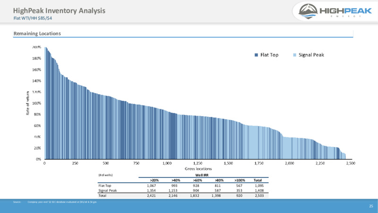Click the 'Flat Top' table row label
Viewport: 378px width, 213px height.
(x=105, y=186)
